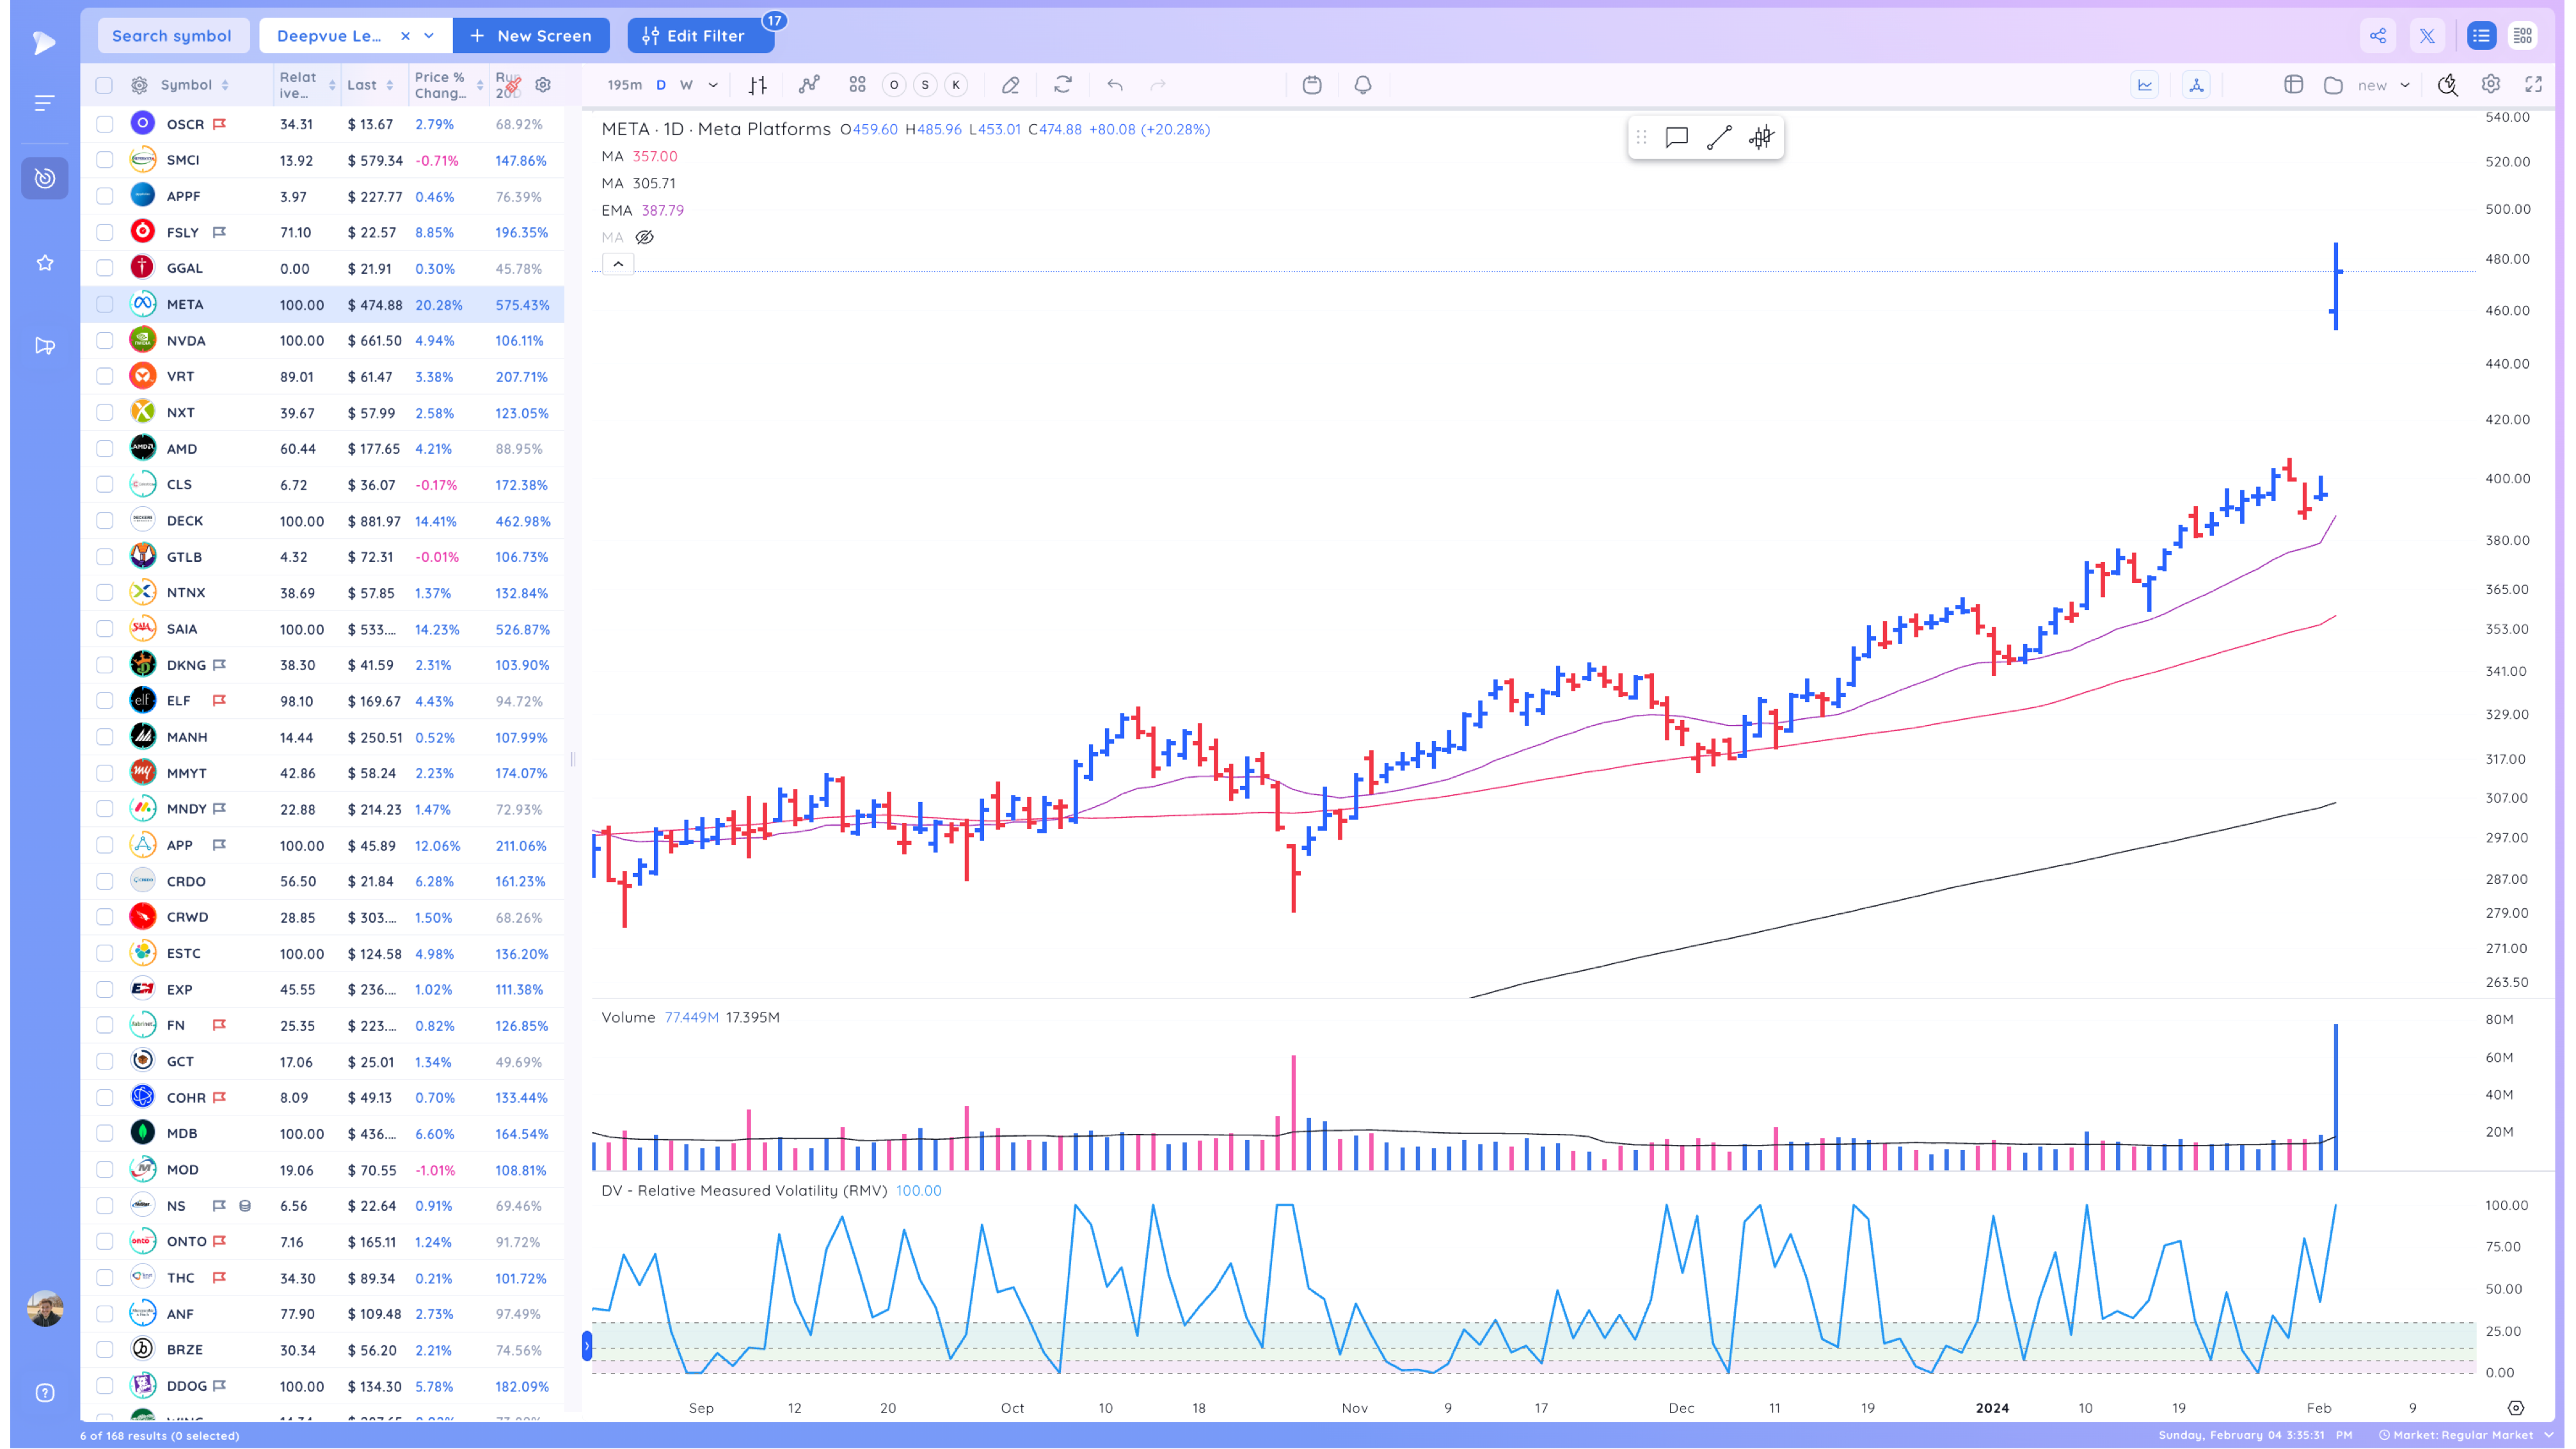This screenshot has width=2576, height=1449.
Task: Open the Deepvue Le... screen dropdown arrow
Action: tap(429, 36)
